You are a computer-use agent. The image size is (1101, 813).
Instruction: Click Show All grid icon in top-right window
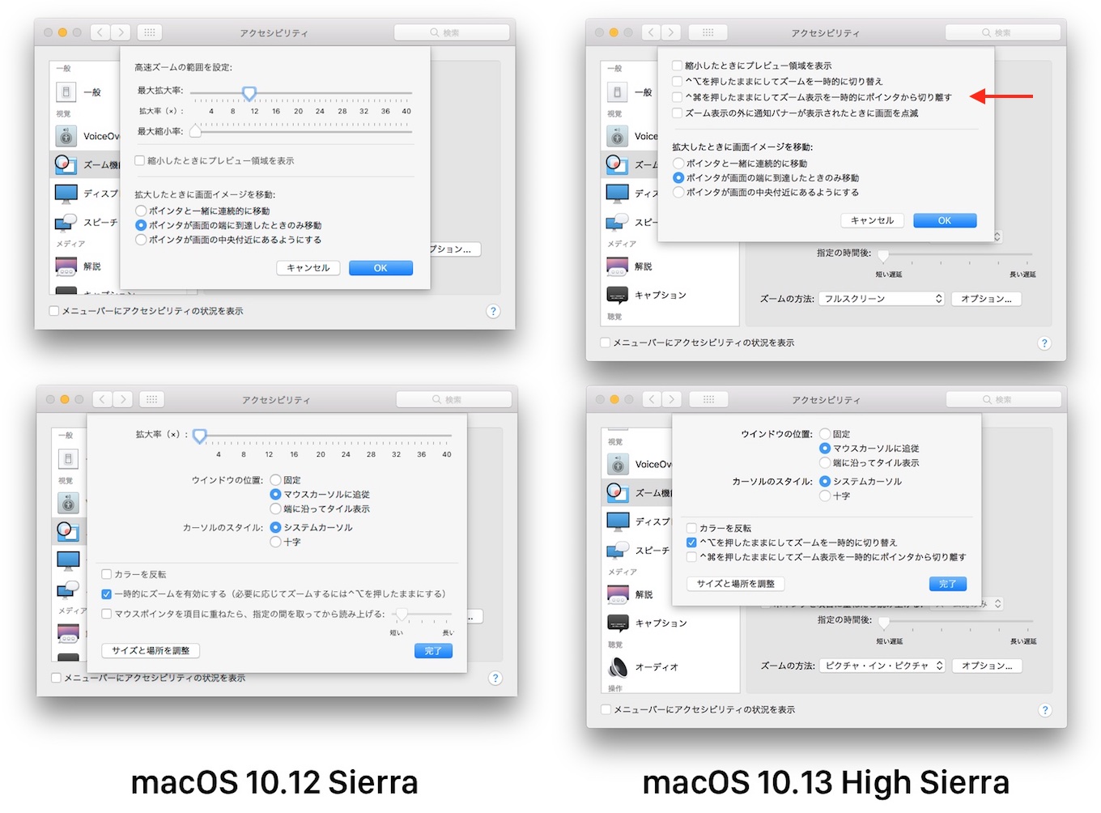click(708, 32)
